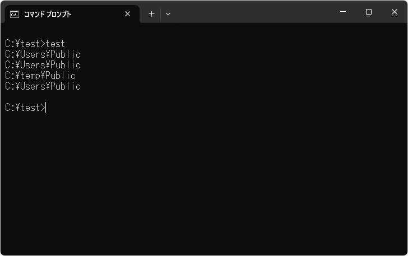The height and width of the screenshot is (256, 408).
Task: Maximize the terminal window
Action: point(369,12)
